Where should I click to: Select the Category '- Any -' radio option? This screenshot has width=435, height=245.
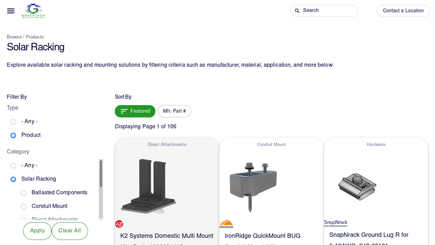pyautogui.click(x=13, y=166)
